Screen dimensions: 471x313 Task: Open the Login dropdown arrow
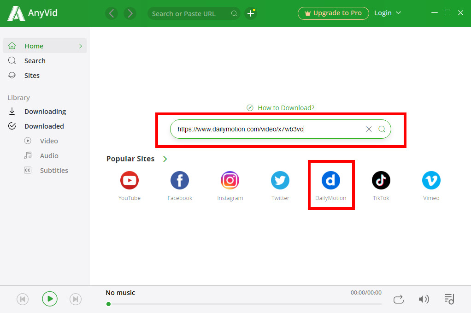tap(398, 13)
